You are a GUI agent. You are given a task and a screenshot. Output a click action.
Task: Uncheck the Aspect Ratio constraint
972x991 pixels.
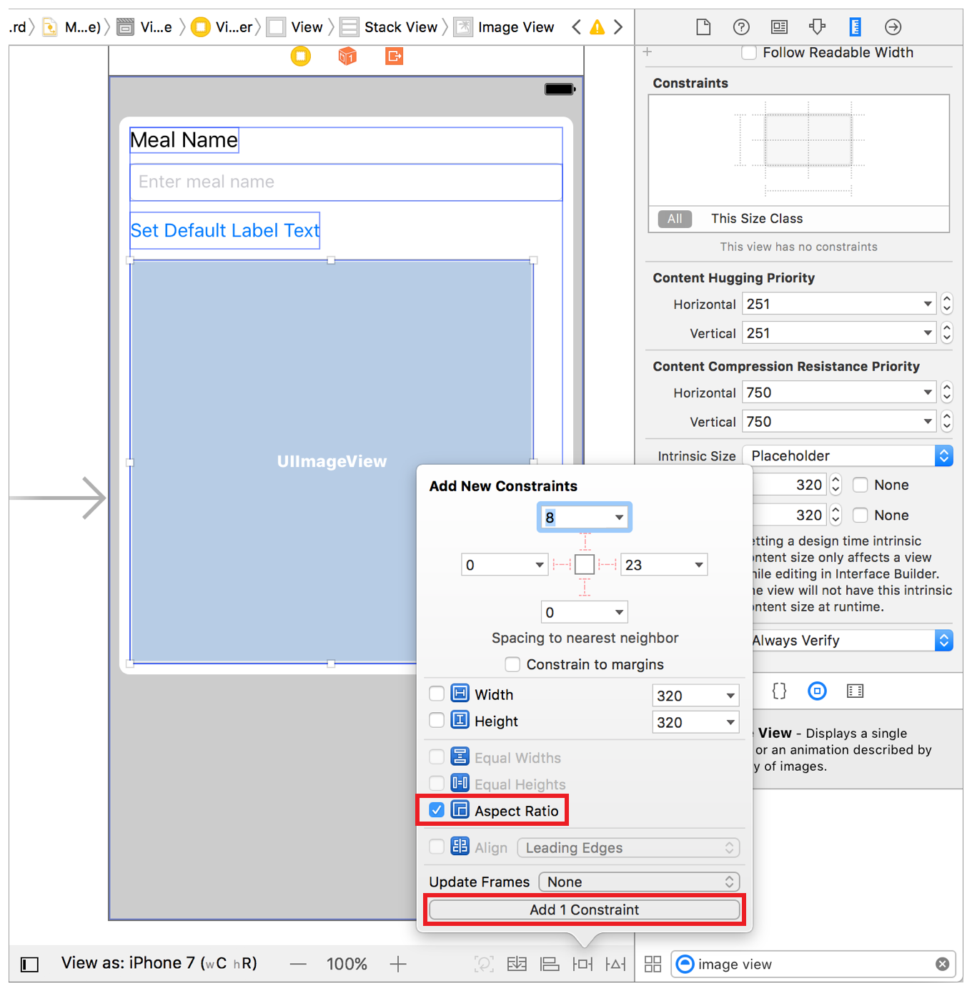click(x=437, y=810)
